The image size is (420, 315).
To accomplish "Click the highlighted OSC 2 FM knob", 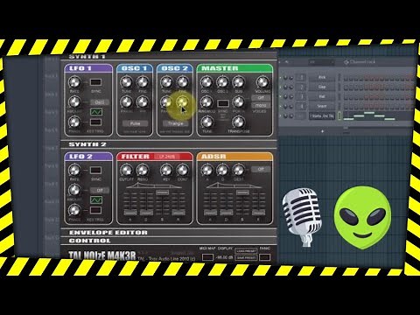I will pyautogui.click(x=183, y=102).
